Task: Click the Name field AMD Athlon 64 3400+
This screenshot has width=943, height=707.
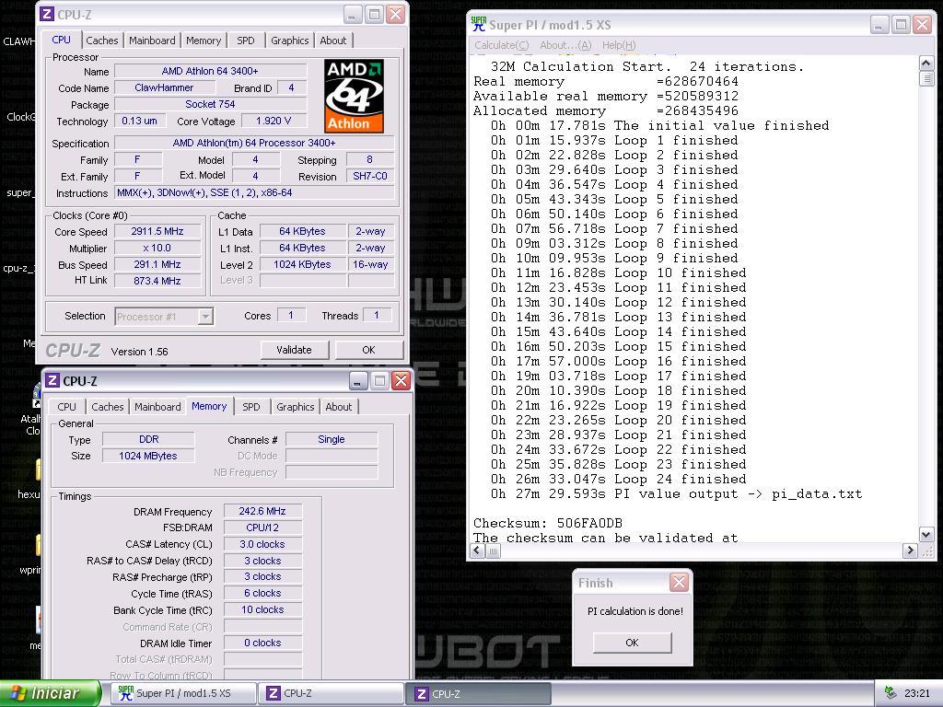Action: [x=210, y=71]
